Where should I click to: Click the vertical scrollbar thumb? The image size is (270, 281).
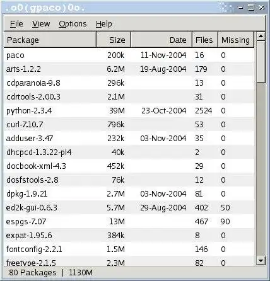coord(261,62)
